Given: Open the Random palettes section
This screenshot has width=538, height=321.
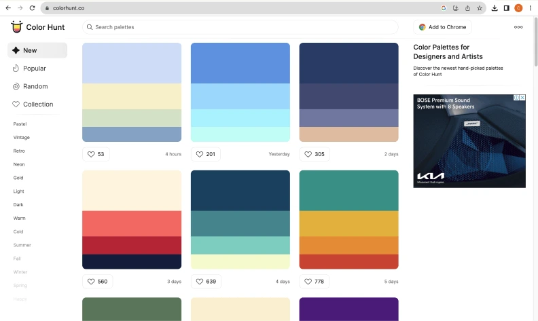Looking at the screenshot, I should pyautogui.click(x=35, y=86).
